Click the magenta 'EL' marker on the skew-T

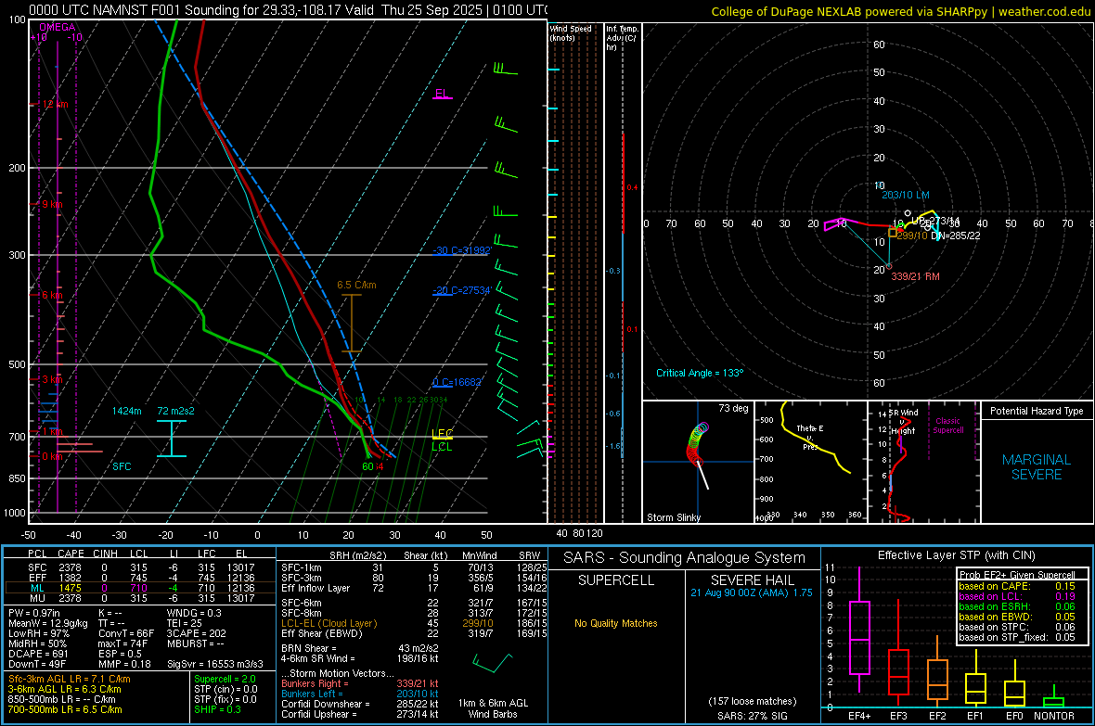(442, 94)
